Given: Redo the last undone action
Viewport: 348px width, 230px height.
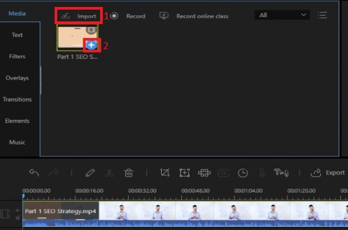Looking at the screenshot, I should (x=54, y=173).
